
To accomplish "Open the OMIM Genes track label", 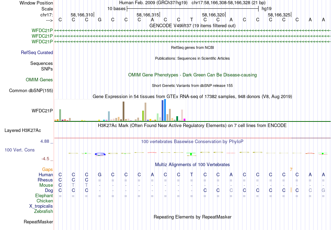I will click(x=39, y=80).
